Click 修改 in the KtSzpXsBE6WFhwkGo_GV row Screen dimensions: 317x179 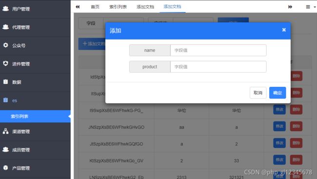click(x=279, y=160)
